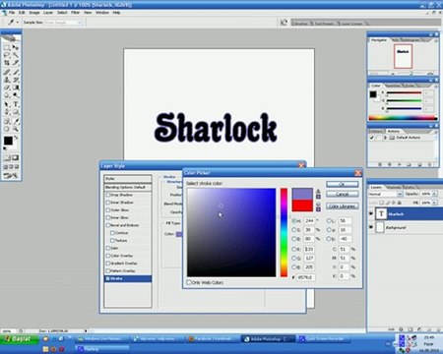Enable the Bevel and Emboss style
443x354 pixels.
click(x=108, y=225)
